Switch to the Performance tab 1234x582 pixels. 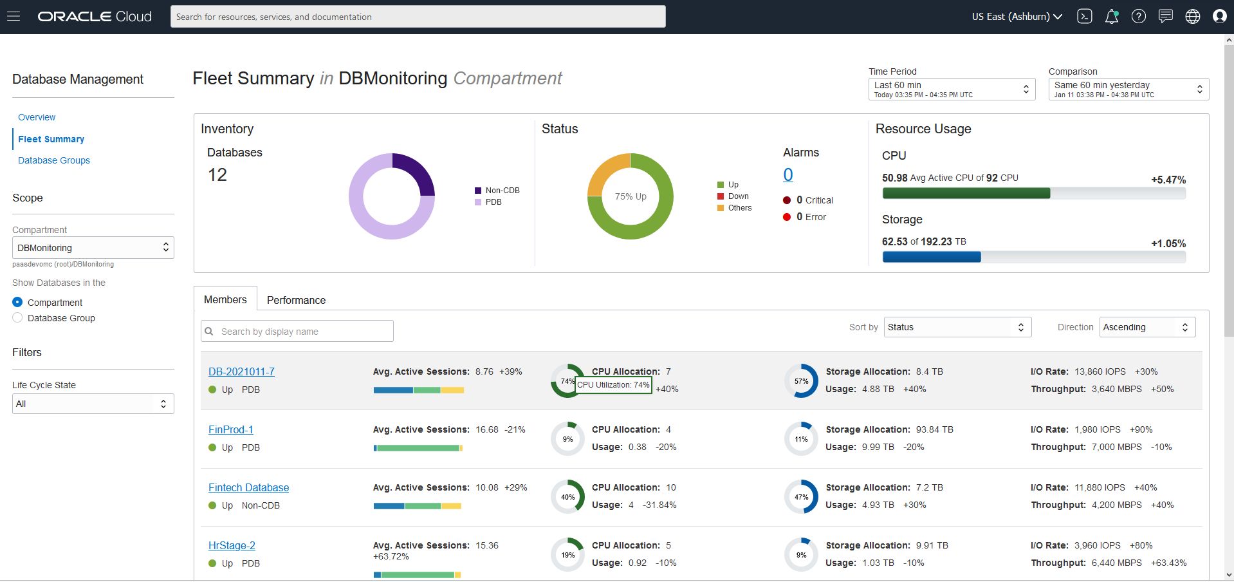point(296,300)
